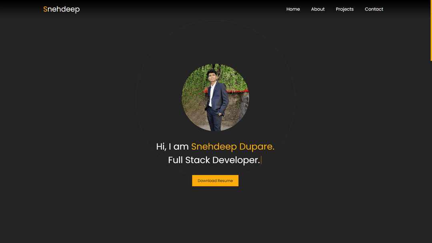
Task: Open the Projects page
Action: pyautogui.click(x=344, y=9)
